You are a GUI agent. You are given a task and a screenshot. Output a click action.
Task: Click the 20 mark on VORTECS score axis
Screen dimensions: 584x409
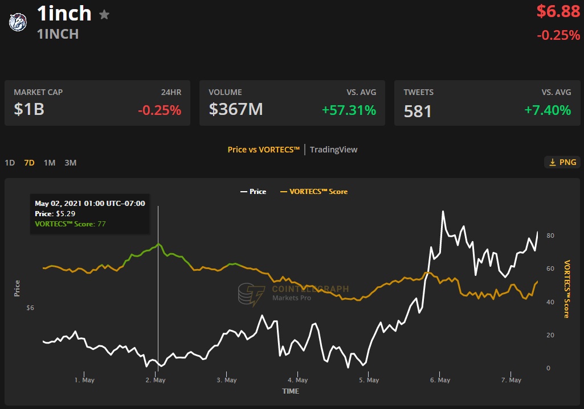(550, 335)
